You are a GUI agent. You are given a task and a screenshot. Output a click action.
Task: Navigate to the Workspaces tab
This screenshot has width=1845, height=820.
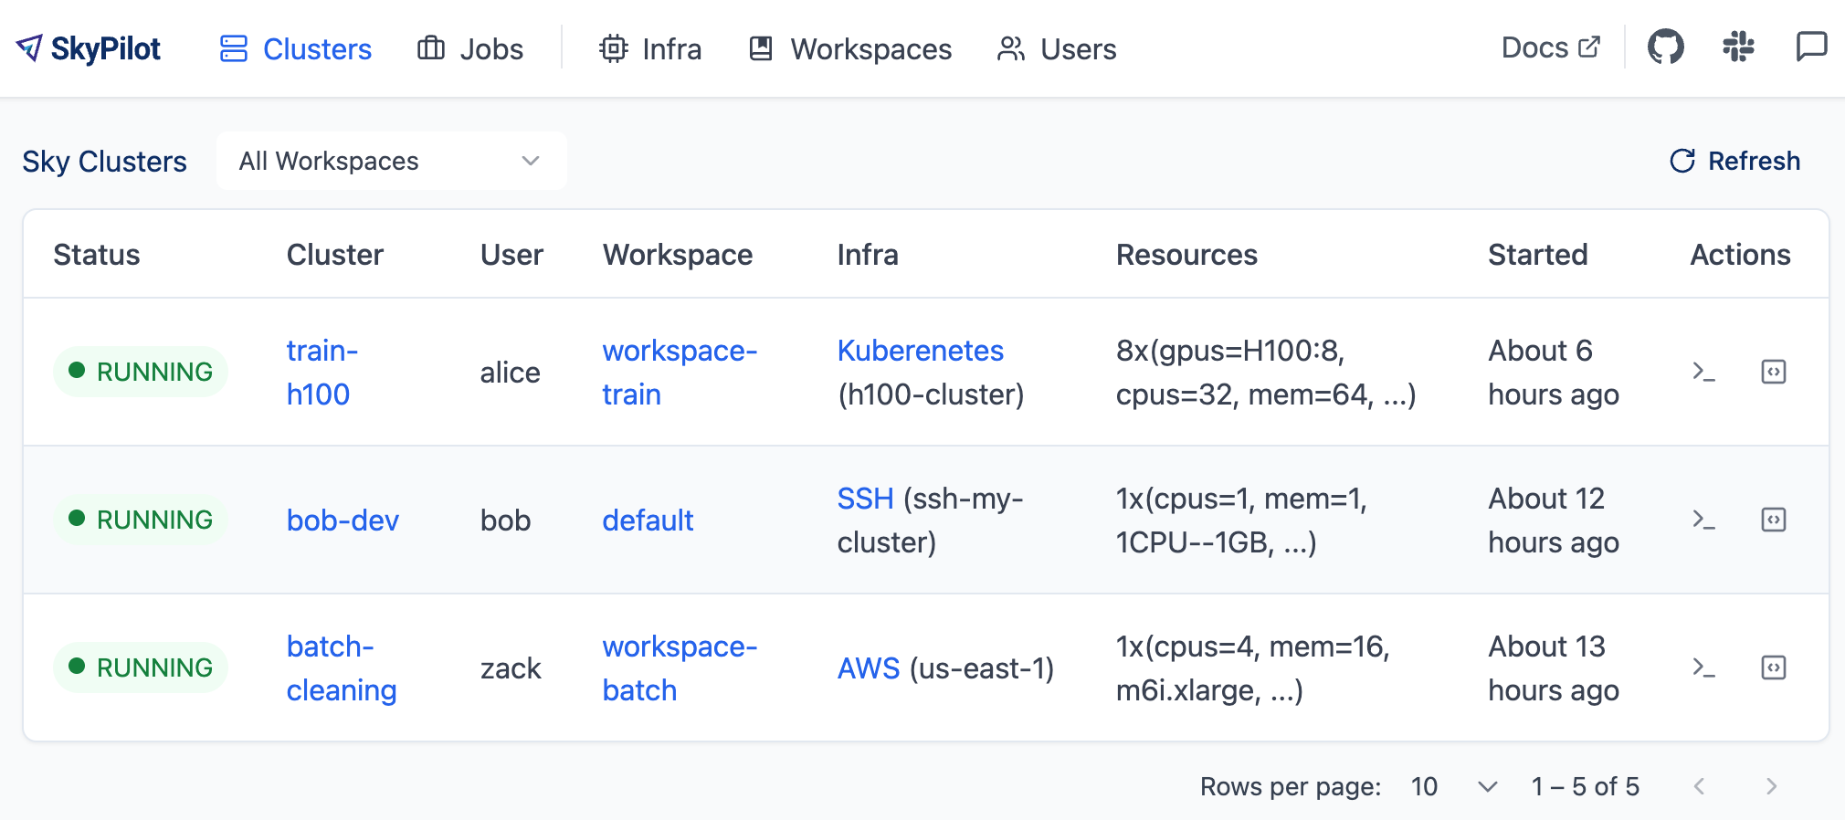coord(850,48)
